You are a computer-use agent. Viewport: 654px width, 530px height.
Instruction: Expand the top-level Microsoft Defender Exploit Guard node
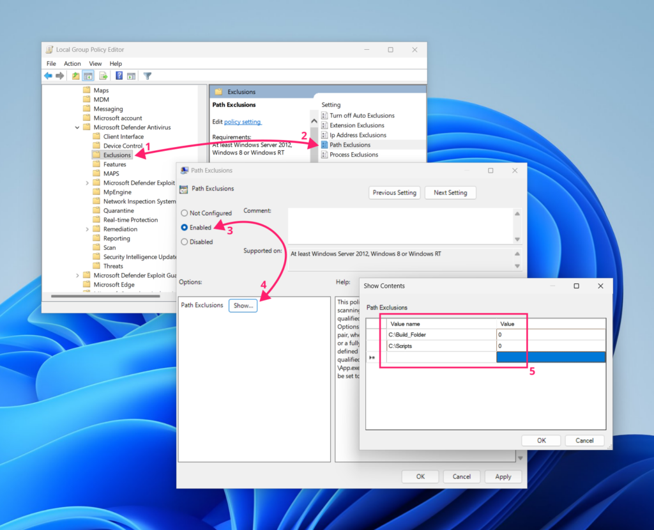pos(77,276)
